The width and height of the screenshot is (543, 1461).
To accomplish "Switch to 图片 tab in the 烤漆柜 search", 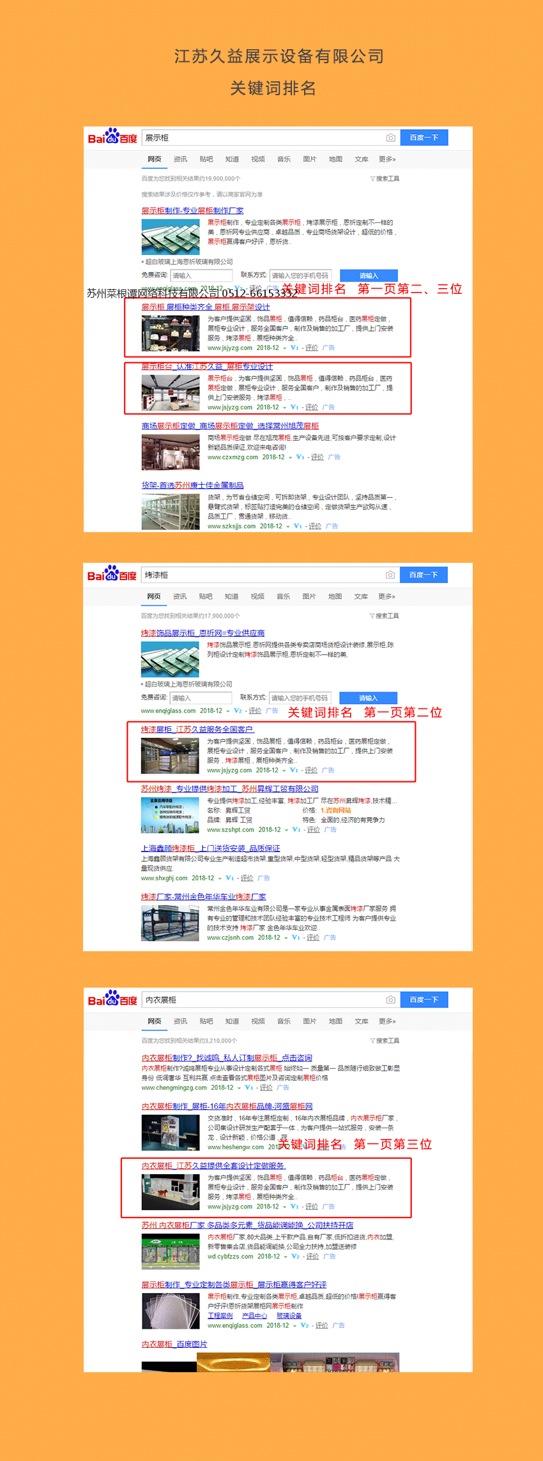I will (309, 597).
